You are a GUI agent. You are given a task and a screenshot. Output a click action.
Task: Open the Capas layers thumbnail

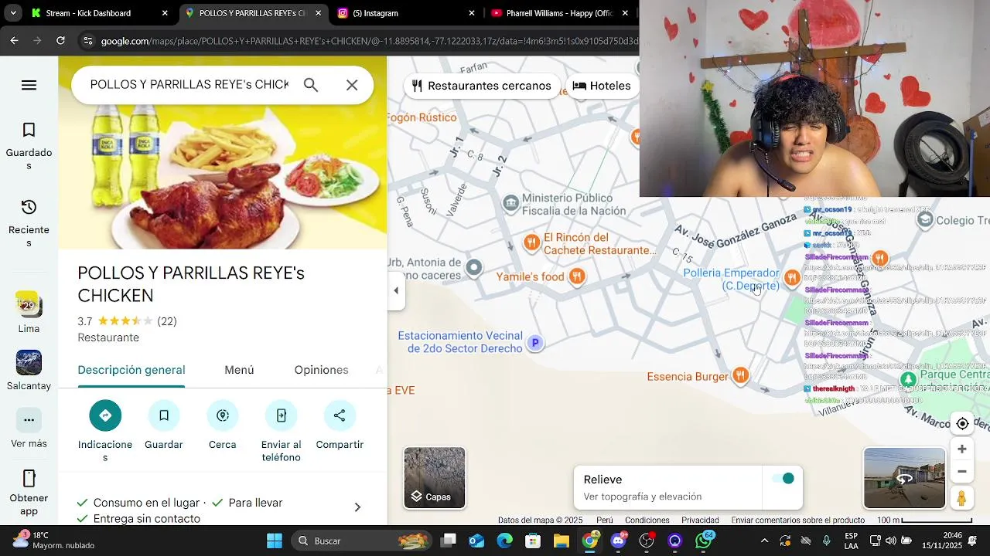point(435,478)
